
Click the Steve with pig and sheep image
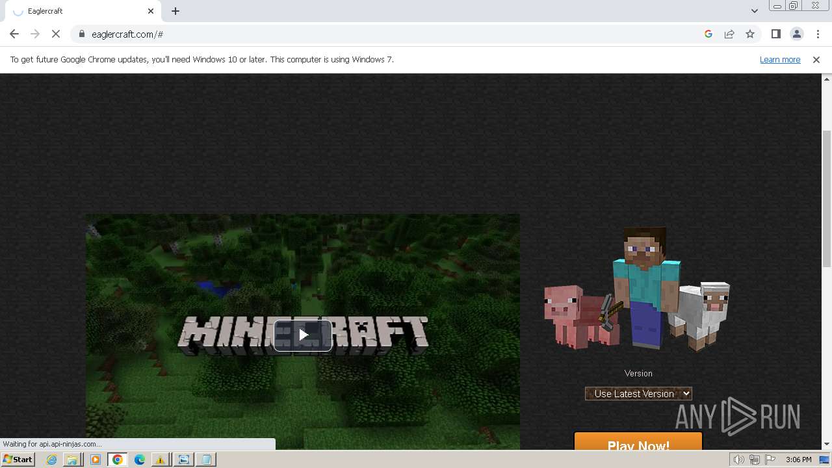click(637, 289)
